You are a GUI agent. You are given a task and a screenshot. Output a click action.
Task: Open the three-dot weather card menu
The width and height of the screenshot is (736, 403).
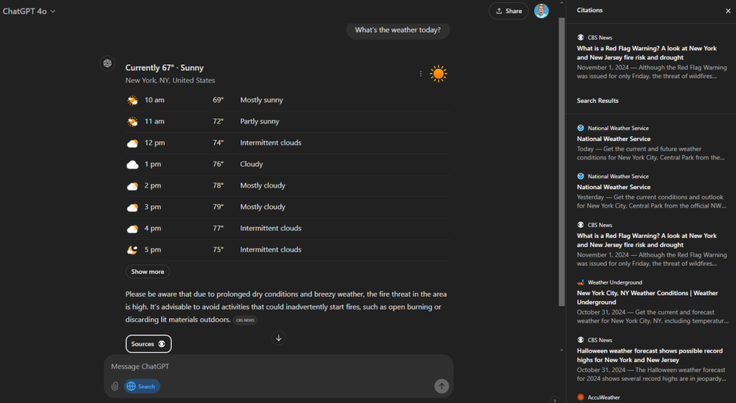coord(421,73)
